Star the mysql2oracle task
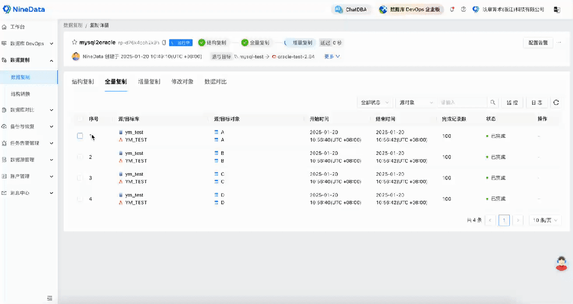The width and height of the screenshot is (573, 304). pos(74,43)
